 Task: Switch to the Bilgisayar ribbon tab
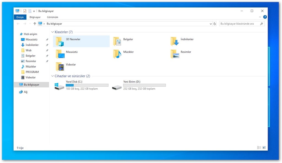[x=35, y=17]
